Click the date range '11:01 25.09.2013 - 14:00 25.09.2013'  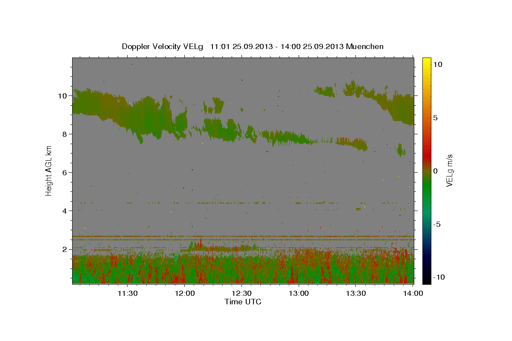277,46
